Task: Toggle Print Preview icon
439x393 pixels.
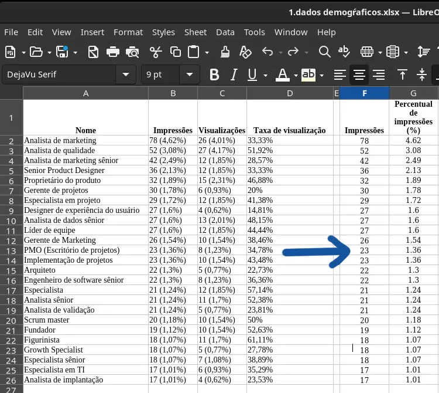Action: pos(132,52)
